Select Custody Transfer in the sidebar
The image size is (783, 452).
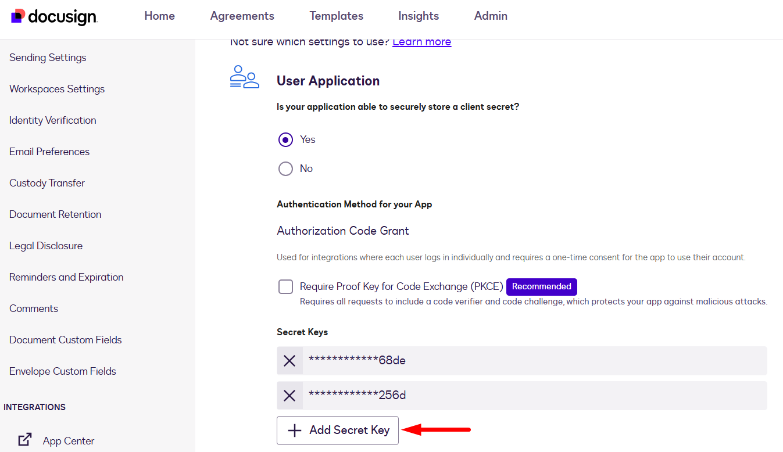[47, 183]
